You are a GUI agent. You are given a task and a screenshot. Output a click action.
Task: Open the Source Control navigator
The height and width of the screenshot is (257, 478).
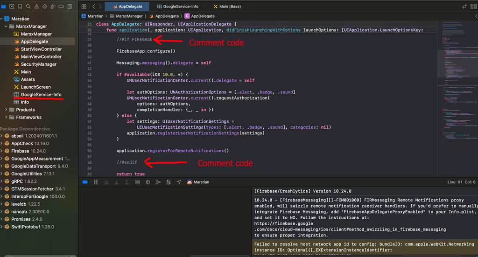coord(12,7)
